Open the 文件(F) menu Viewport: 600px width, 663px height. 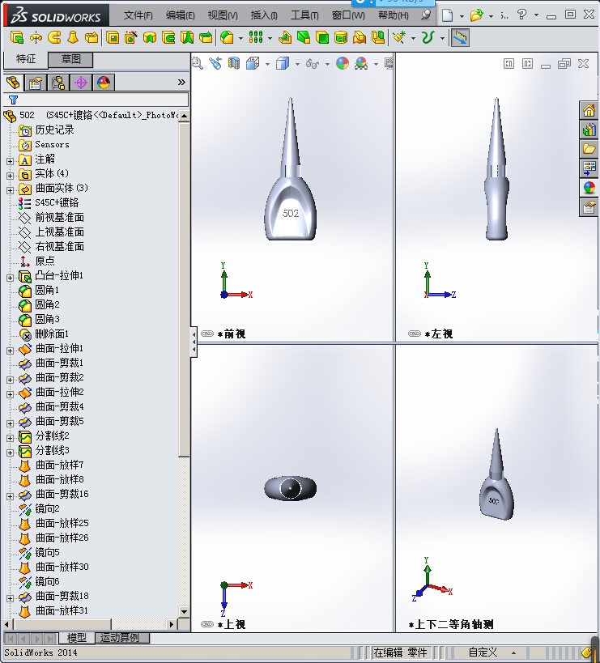[138, 15]
